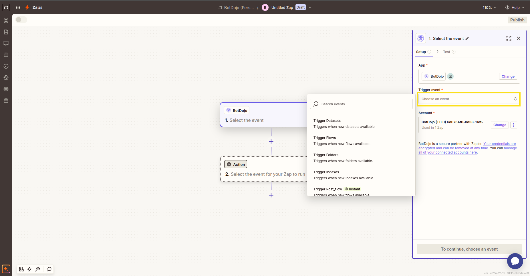Viewport: 530px width, 276px height.
Task: Select Trigger Folders event
Action: pos(361,158)
